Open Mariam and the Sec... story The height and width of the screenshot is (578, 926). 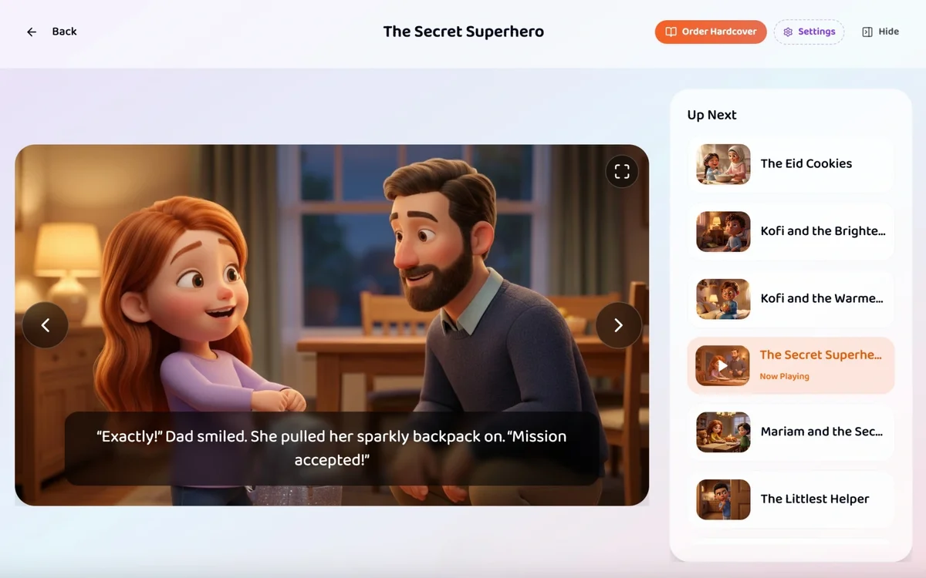(791, 432)
